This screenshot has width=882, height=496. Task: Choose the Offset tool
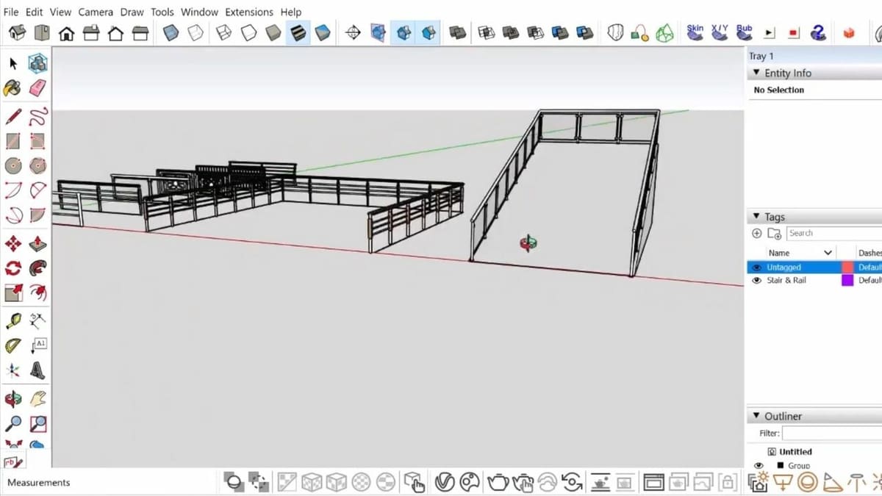pos(38,293)
